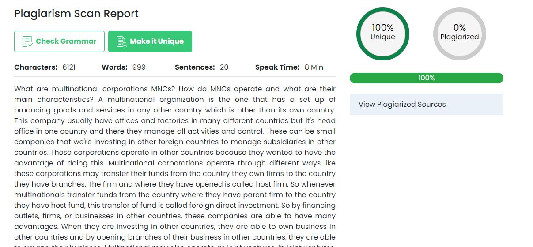The width and height of the screenshot is (533, 247).
Task: Click the 'Speak Time:' label
Action: [277, 67]
